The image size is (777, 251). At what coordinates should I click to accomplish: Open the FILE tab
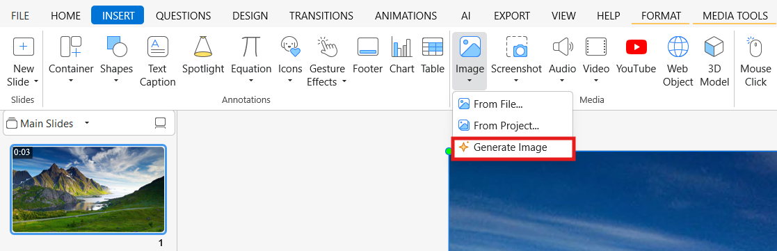point(20,16)
